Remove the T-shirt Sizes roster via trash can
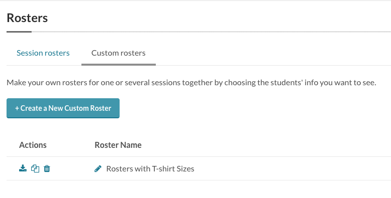This screenshot has width=391, height=198. (47, 168)
